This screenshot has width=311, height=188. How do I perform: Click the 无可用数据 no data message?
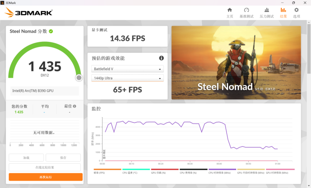point(44,132)
